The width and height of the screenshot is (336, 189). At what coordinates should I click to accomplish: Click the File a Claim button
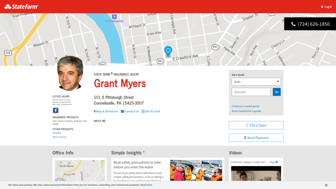coord(256,125)
